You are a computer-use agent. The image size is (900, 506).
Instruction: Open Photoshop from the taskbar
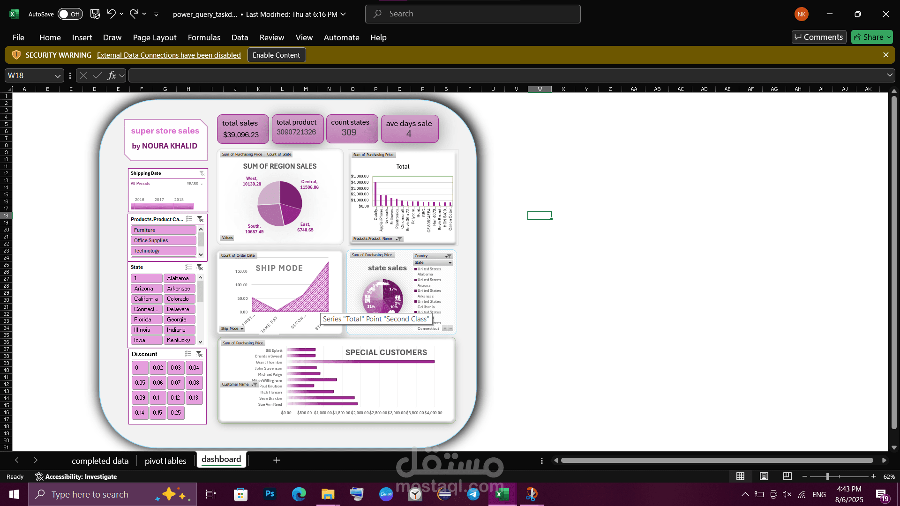[270, 494]
